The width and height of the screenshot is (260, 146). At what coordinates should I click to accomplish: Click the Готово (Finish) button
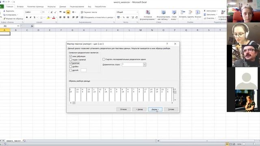(x=171, y=109)
